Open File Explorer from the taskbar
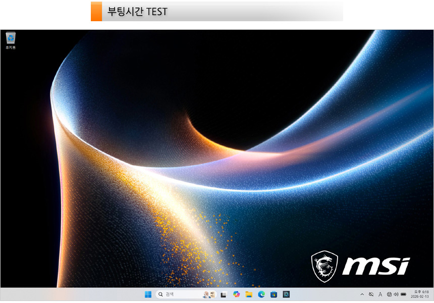Viewport: 434px width, 303px height. tap(249, 294)
